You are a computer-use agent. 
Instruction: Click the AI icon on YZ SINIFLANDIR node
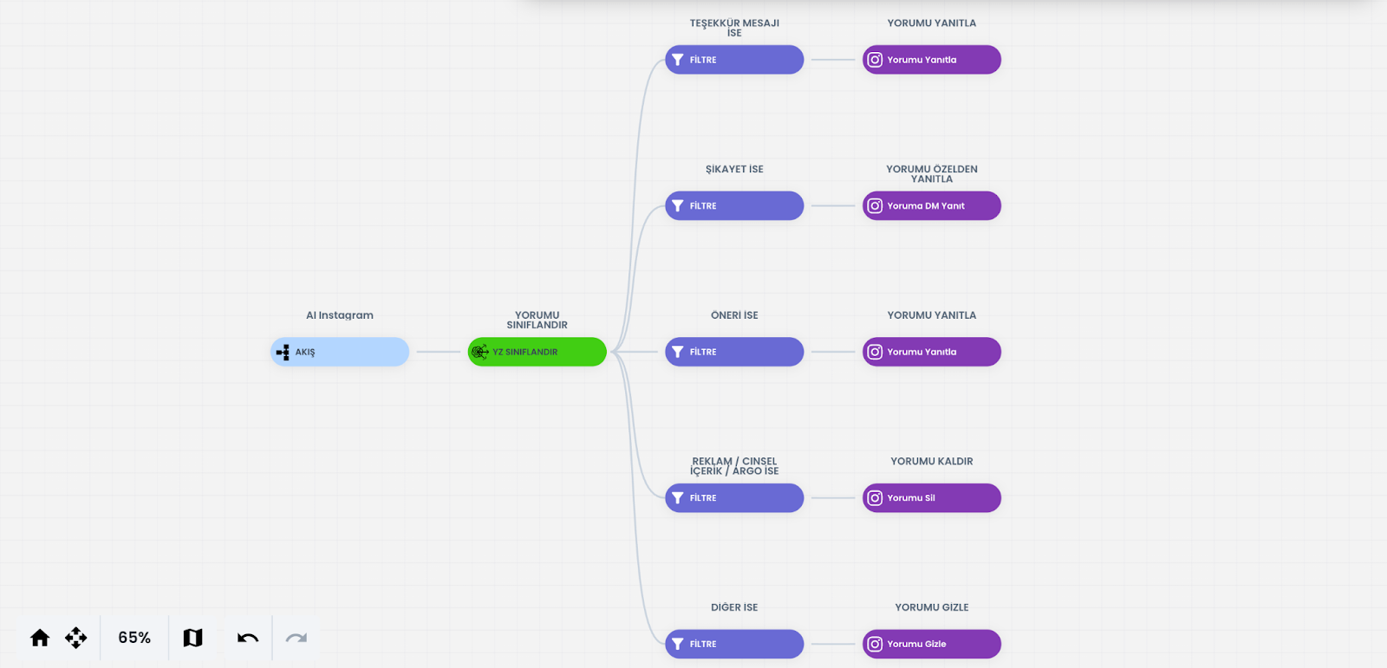479,352
